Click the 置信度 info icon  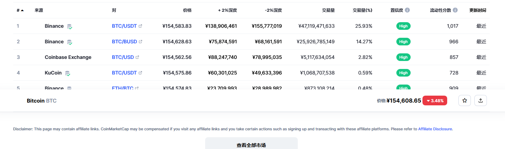407,10
